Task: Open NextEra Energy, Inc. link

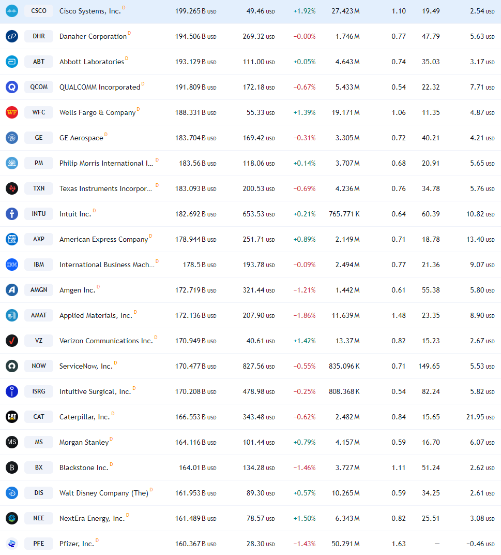Action: pos(92,519)
